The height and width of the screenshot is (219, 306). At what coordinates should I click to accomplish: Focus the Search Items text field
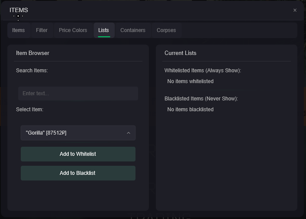coord(78,93)
